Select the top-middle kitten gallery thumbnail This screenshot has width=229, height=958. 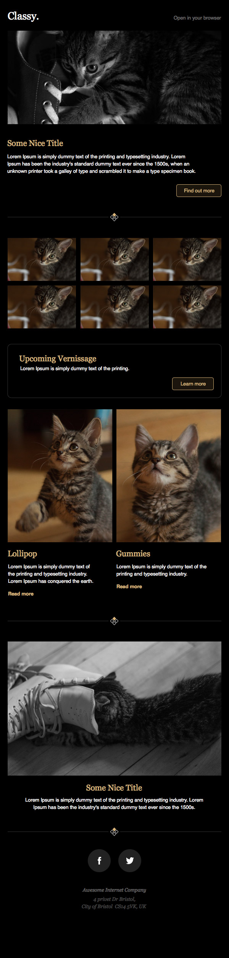(114, 259)
